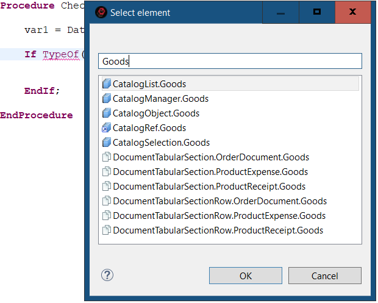Screen dimensions: 378x303
Task: Click the CatalogSelection.Goods icon
Action: pos(107,143)
